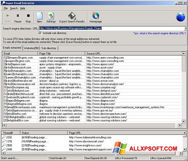This screenshot has width=188, height=161.
Task: Click the Status column header
Action: pyautogui.click(x=44, y=133)
